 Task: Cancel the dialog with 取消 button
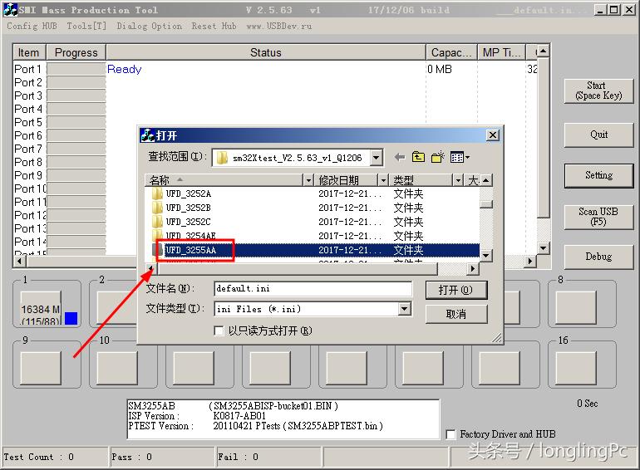(x=456, y=314)
